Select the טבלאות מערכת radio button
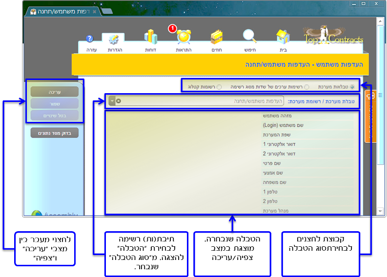Image resolution: width=387 pixels, height=277 pixels. click(352, 87)
